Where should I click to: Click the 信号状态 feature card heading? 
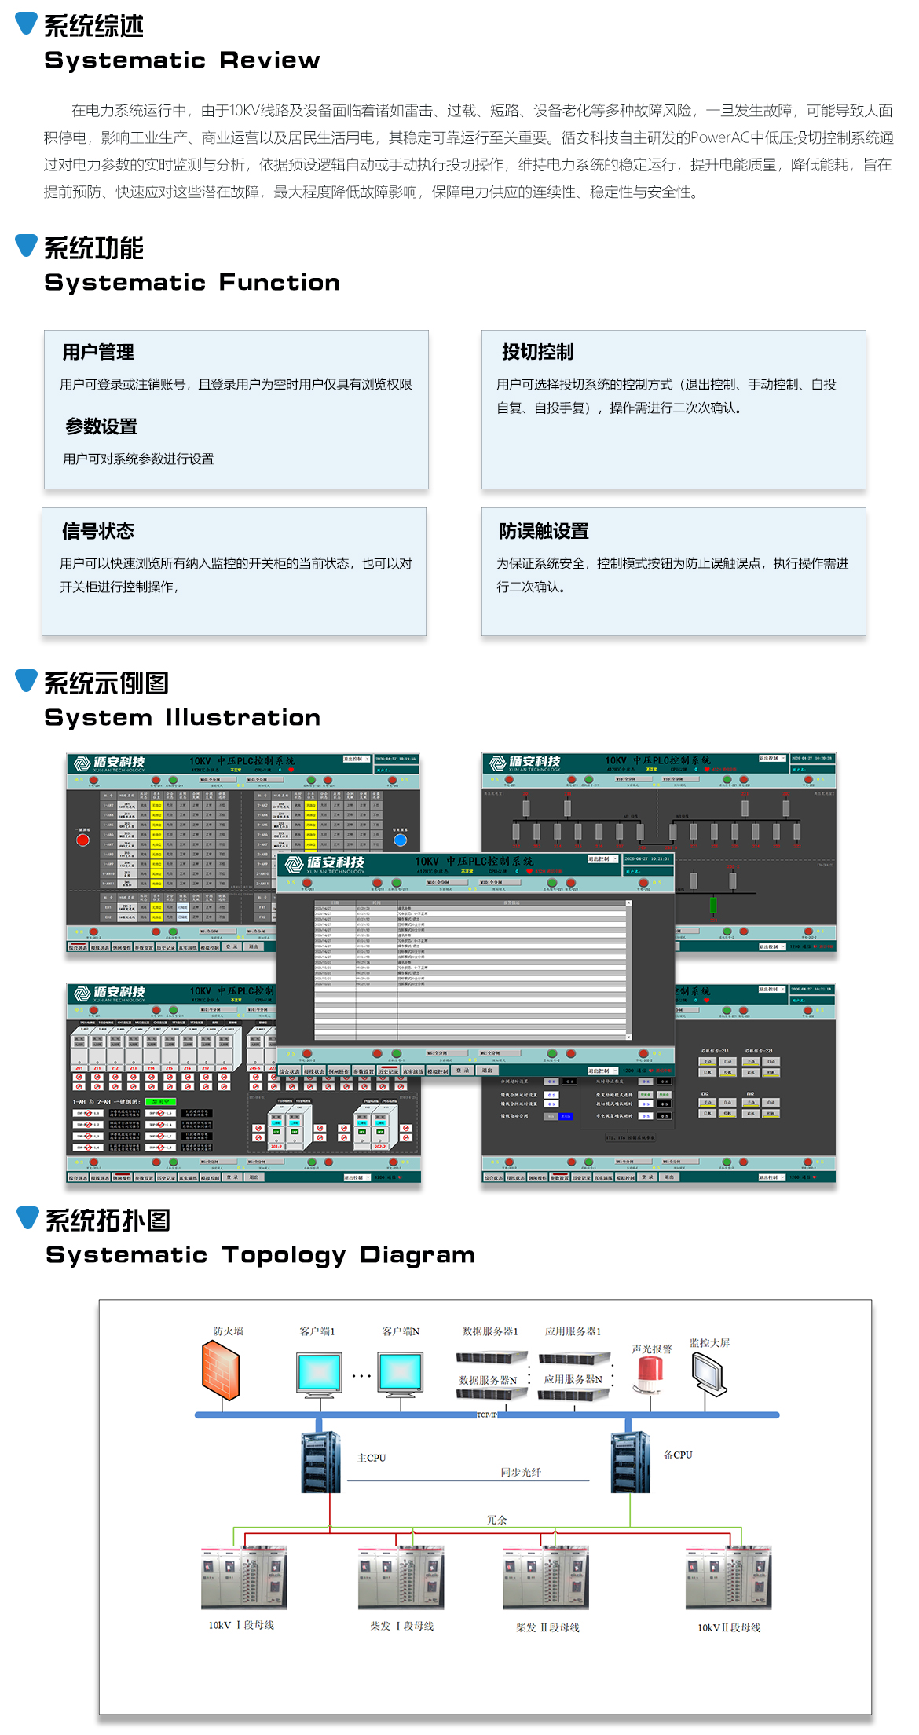click(x=98, y=531)
